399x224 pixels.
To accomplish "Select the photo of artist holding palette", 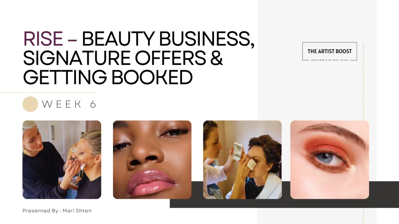I will 242,160.
